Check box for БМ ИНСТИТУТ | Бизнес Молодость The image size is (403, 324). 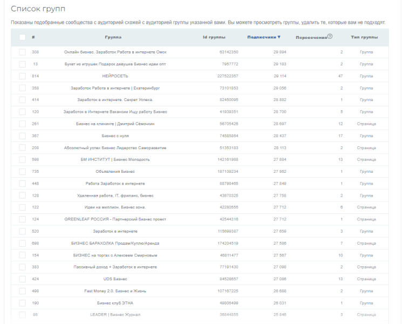[23, 159]
